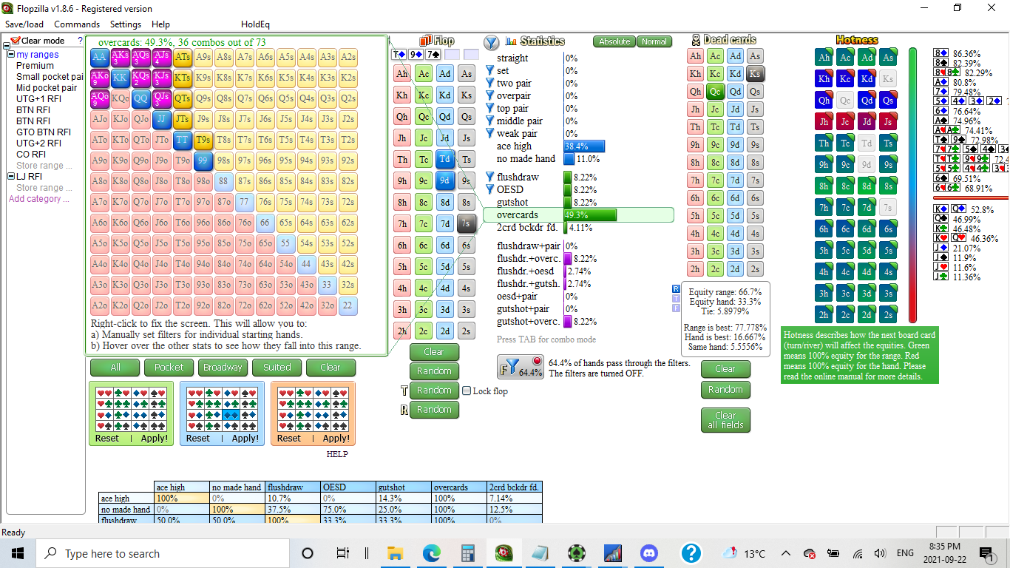Toggle the filter funnel next to flushdraw

coord(489,177)
